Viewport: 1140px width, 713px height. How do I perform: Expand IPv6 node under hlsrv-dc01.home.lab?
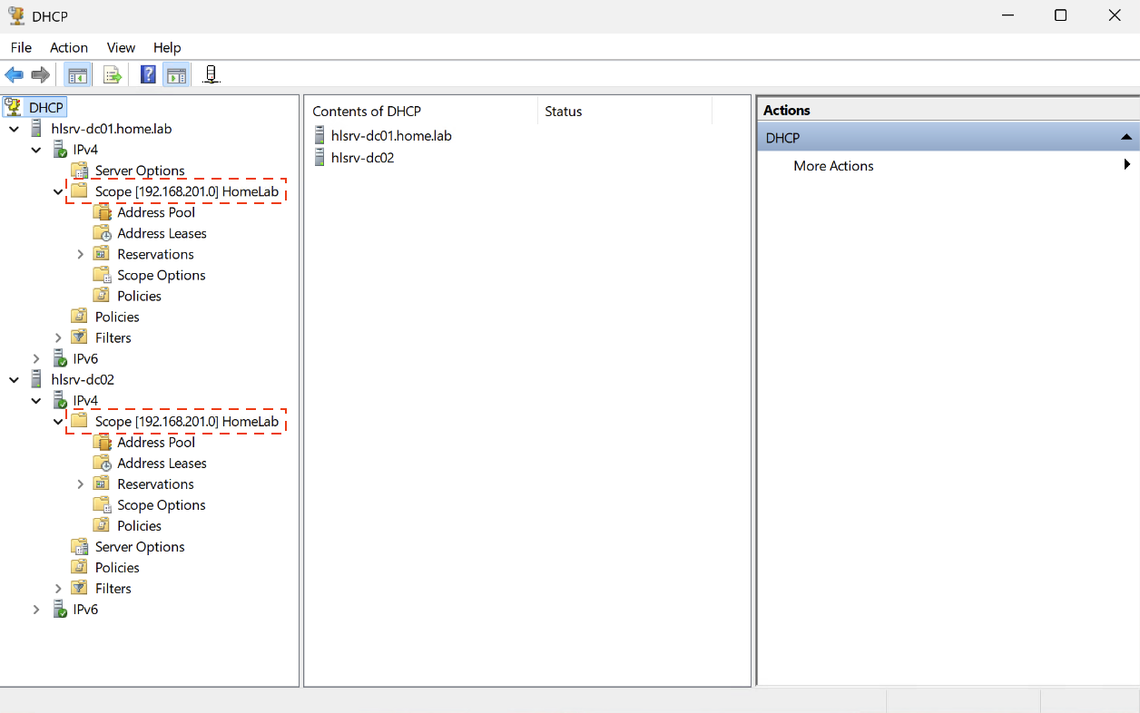pos(37,359)
